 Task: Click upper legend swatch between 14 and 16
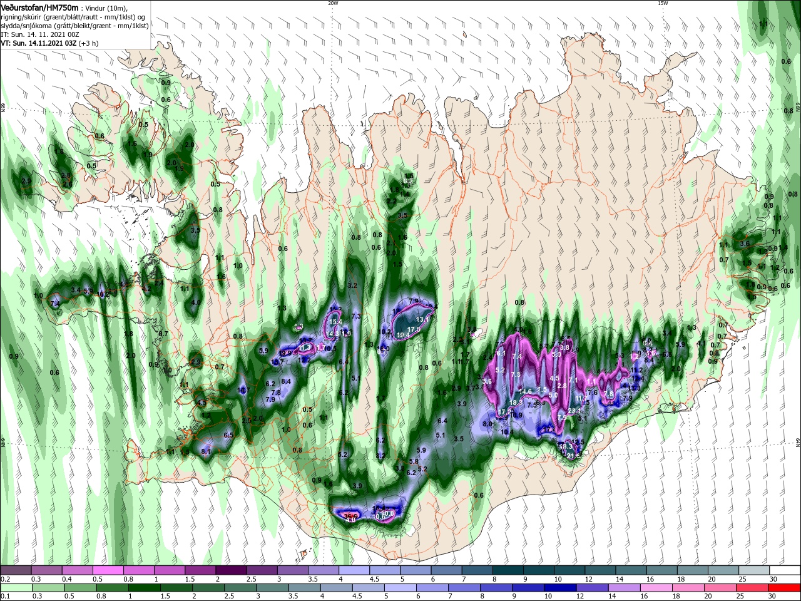[631, 570]
